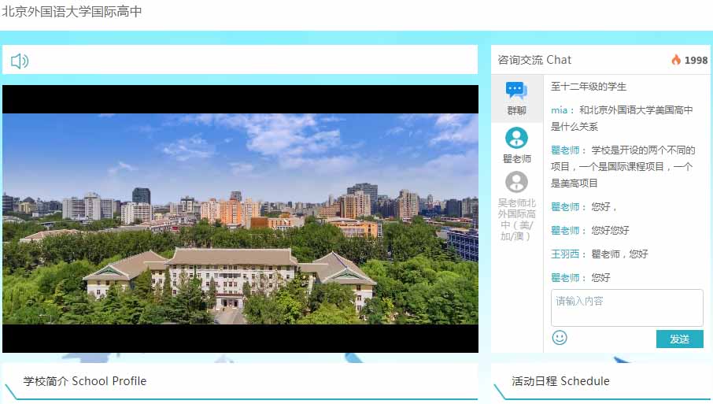This screenshot has height=404, width=713.
Task: Open the emoji smiley picker
Action: coord(560,338)
